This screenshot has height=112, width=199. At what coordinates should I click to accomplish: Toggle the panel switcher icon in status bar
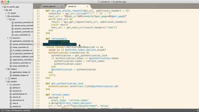point(2,110)
